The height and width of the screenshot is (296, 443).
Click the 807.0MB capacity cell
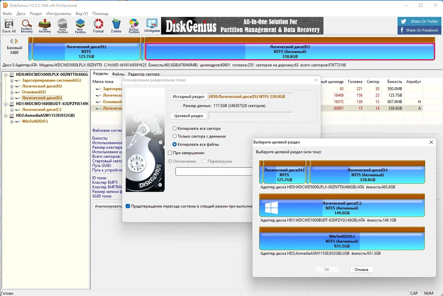pyautogui.click(x=395, y=102)
